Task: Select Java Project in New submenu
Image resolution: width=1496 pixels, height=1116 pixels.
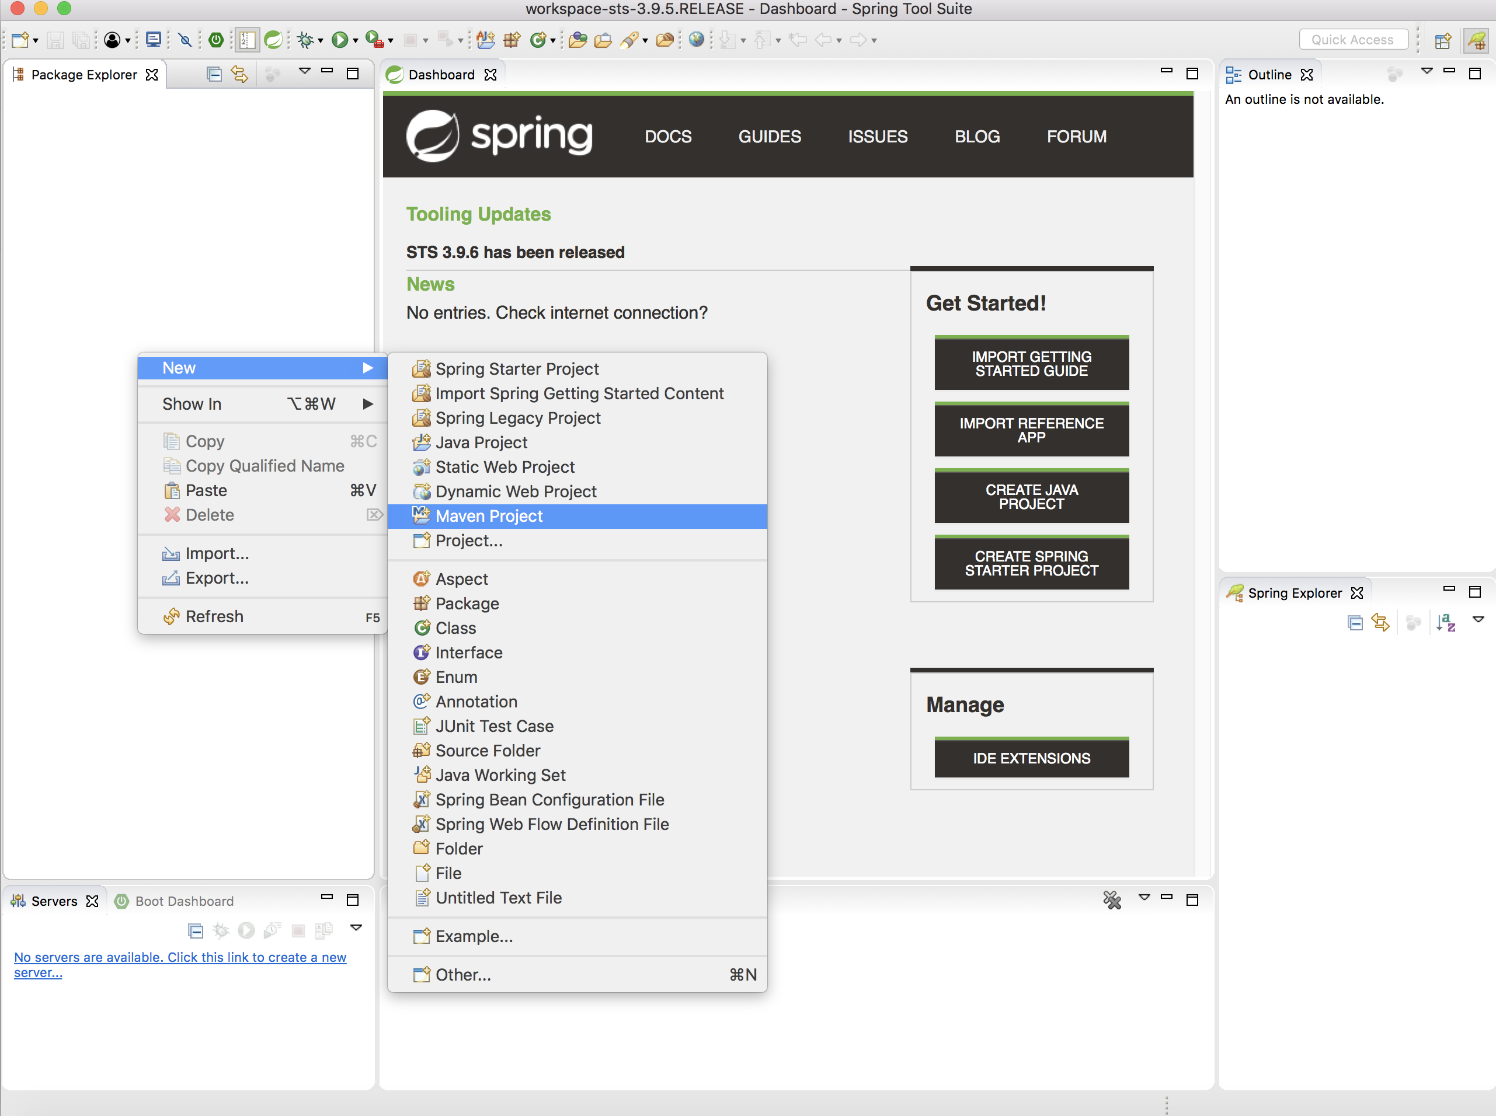Action: click(577, 442)
